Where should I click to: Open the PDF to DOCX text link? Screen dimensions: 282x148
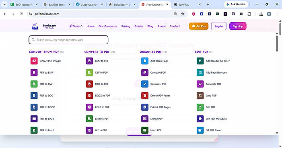[47, 107]
